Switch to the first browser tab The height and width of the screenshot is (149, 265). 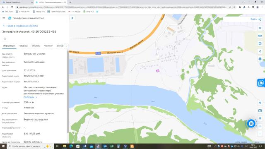click(x=17, y=2)
